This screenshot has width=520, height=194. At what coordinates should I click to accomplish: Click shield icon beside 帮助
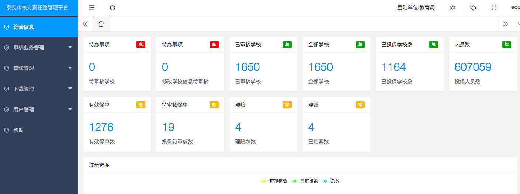point(6,130)
